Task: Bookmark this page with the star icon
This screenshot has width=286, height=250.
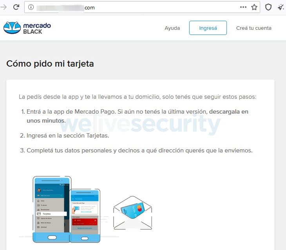Action: tap(254, 7)
